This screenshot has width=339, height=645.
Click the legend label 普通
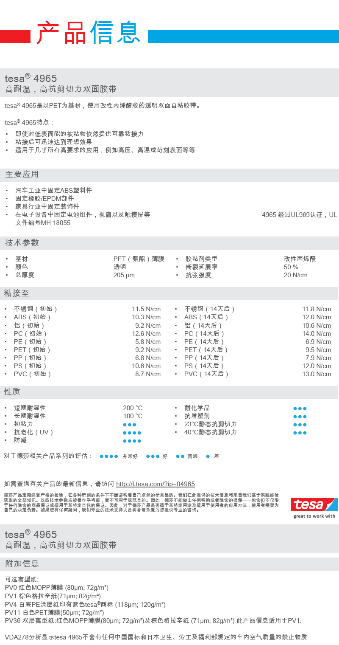coord(192,456)
